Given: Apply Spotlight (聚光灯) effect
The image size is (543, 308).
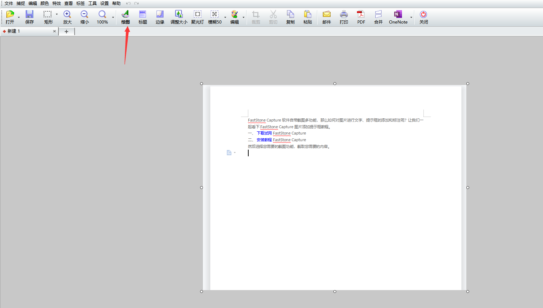Looking at the screenshot, I should [x=198, y=14].
